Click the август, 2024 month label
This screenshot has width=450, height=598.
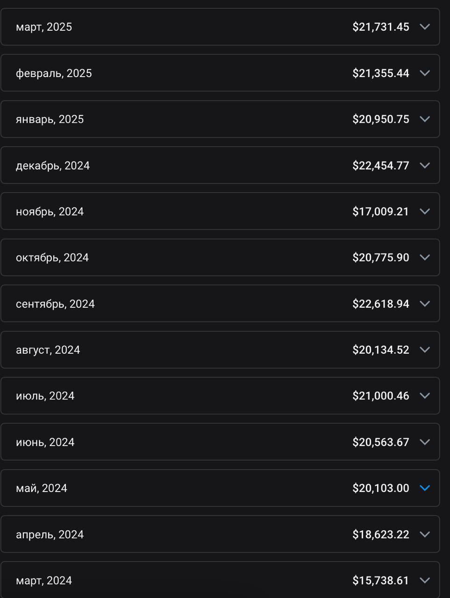48,350
